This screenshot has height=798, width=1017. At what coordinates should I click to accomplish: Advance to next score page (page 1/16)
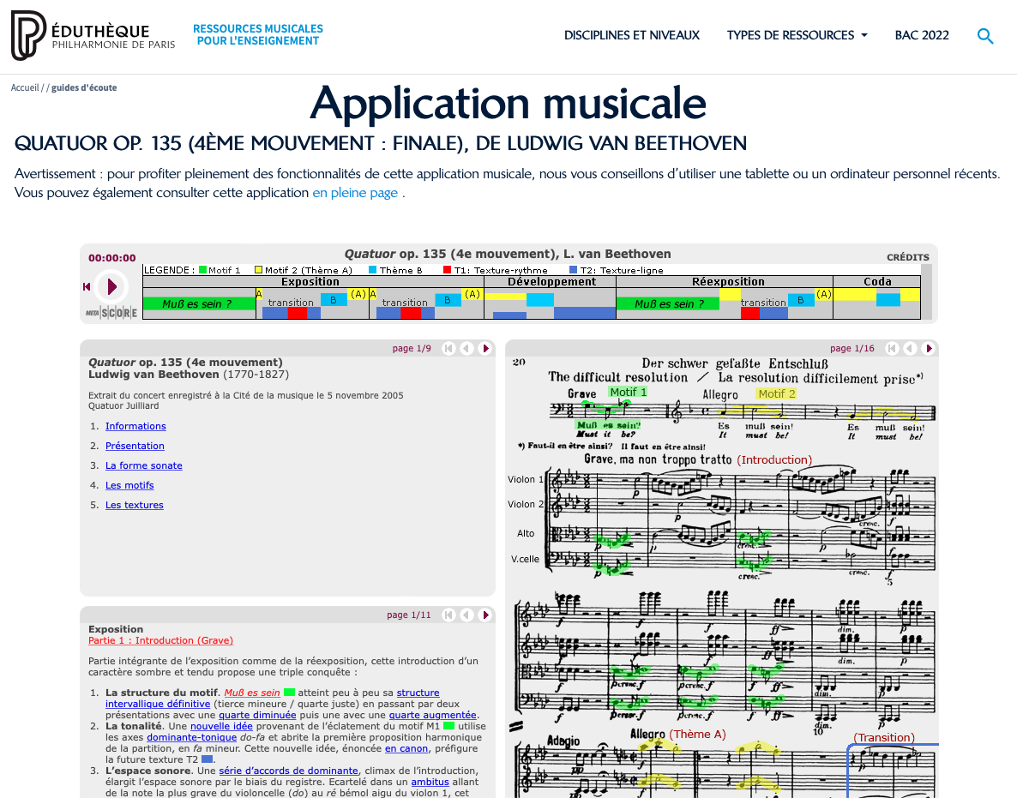(928, 348)
